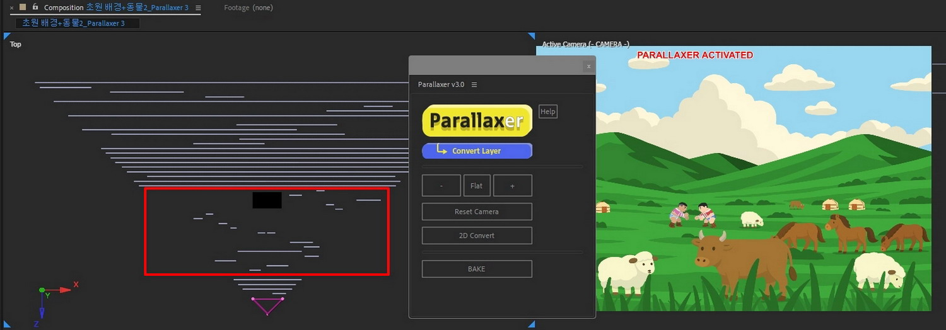Screen dimensions: 946x330
Task: Click the Convert Layer button
Action: click(477, 151)
